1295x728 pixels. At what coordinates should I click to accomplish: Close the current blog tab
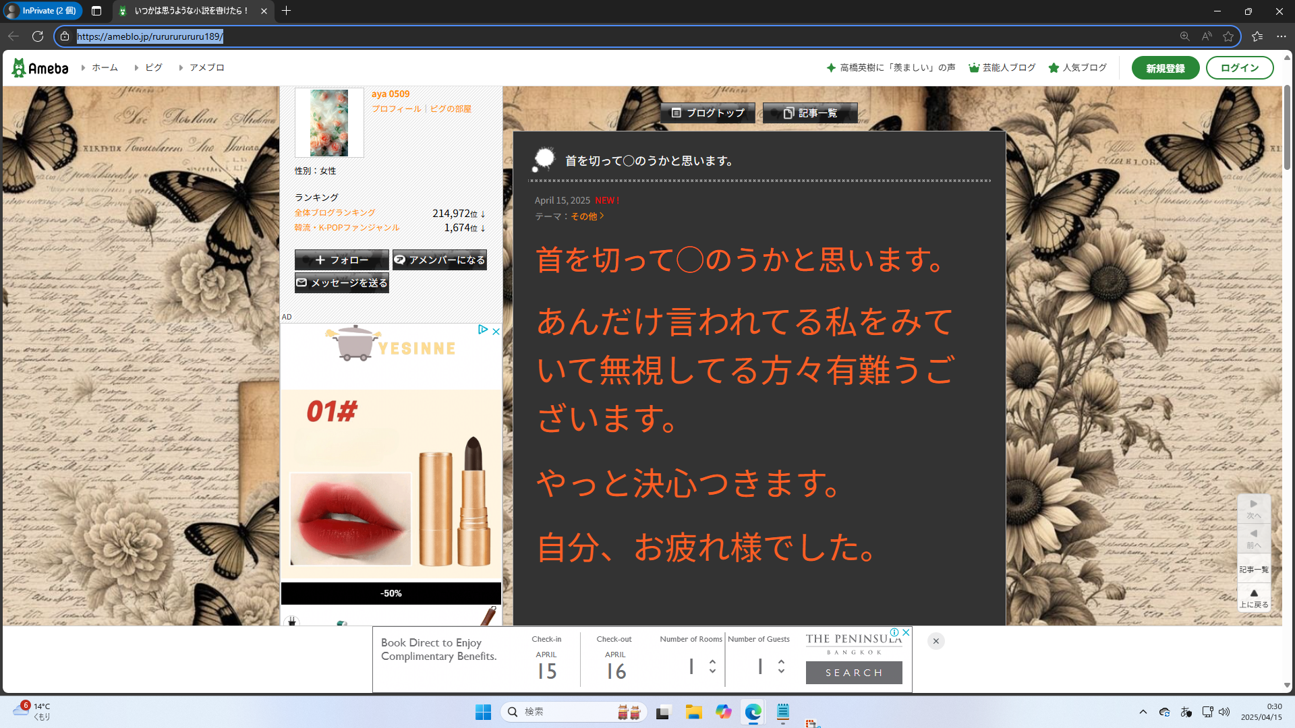coord(264,11)
